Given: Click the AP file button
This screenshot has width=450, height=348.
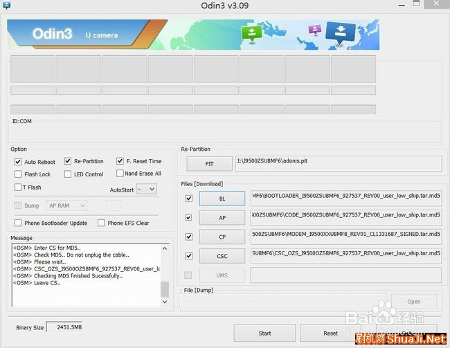Looking at the screenshot, I should tap(222, 218).
